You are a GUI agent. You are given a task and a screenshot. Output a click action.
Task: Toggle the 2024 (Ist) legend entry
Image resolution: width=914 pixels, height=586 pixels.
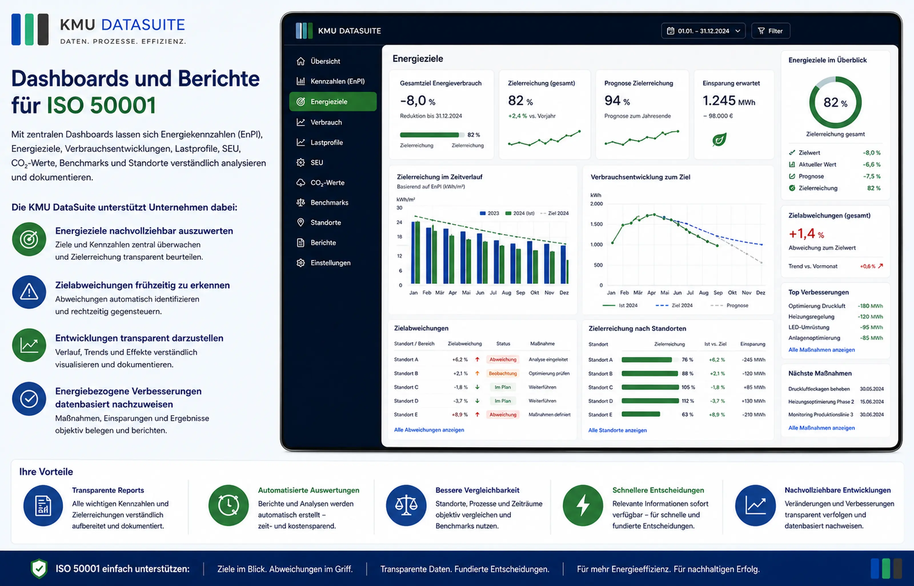[x=520, y=213]
